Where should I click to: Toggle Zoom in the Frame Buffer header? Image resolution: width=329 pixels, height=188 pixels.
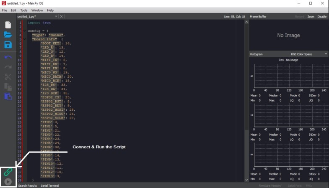[x=311, y=17]
